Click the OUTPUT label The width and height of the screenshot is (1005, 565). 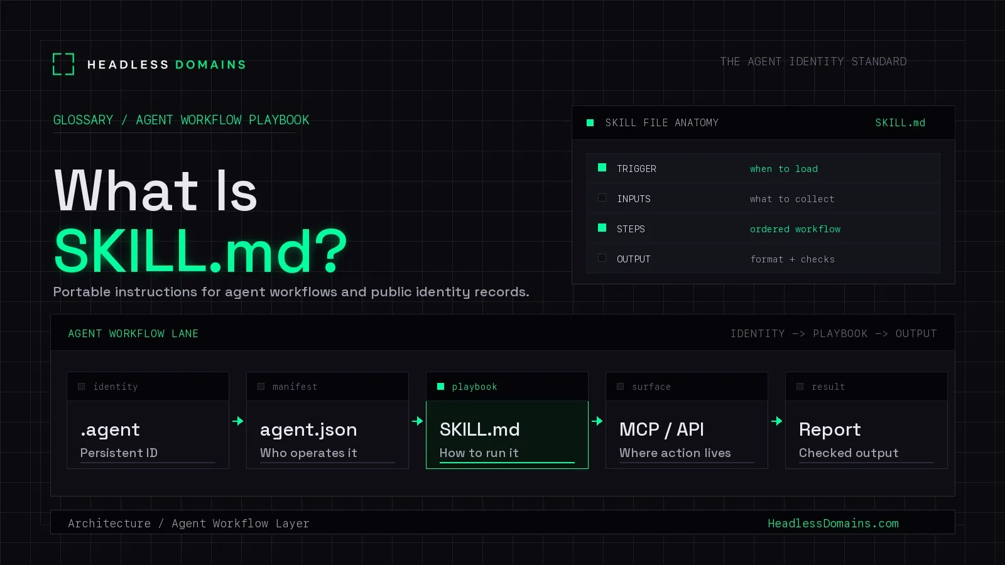point(633,259)
